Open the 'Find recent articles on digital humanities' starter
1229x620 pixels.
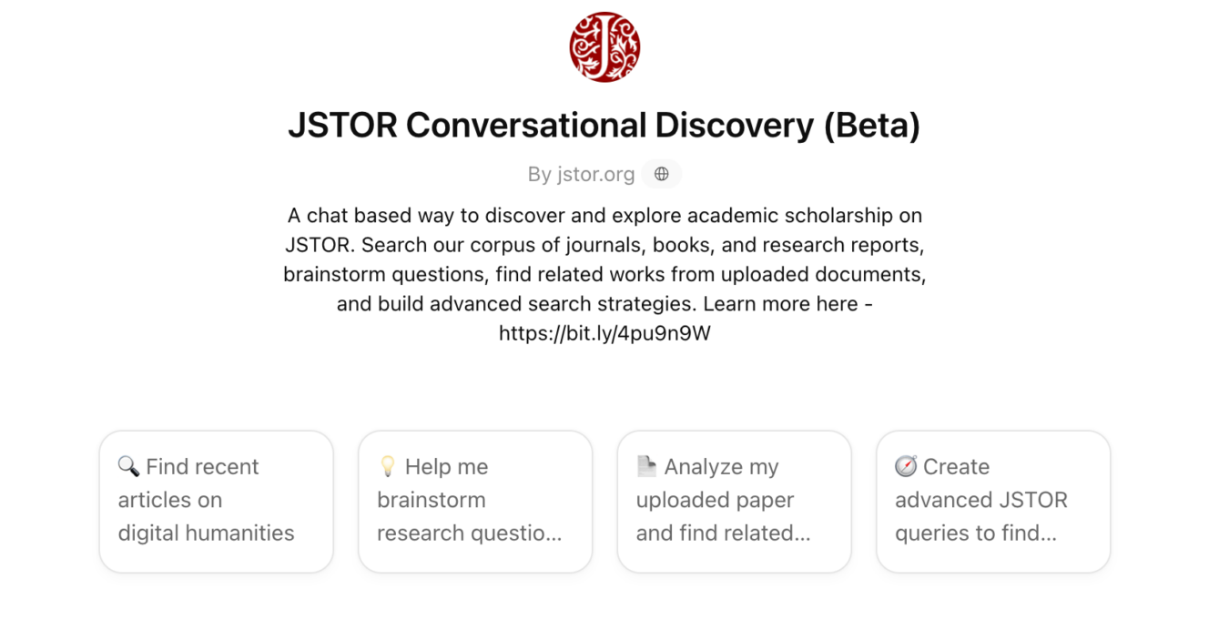(216, 501)
